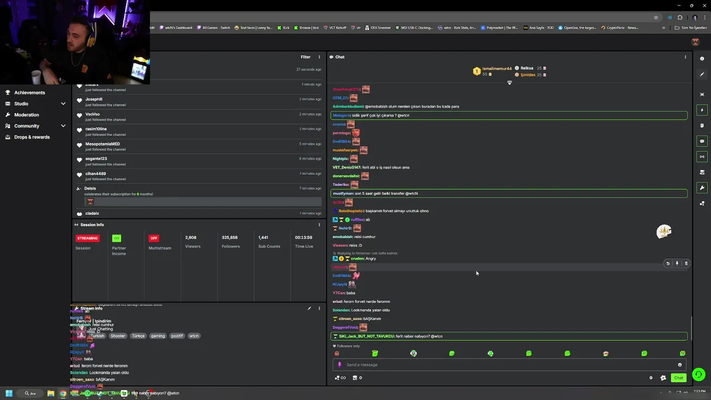Click the Reikua leaderboard entry
The height and width of the screenshot is (400, 711).
(527, 68)
